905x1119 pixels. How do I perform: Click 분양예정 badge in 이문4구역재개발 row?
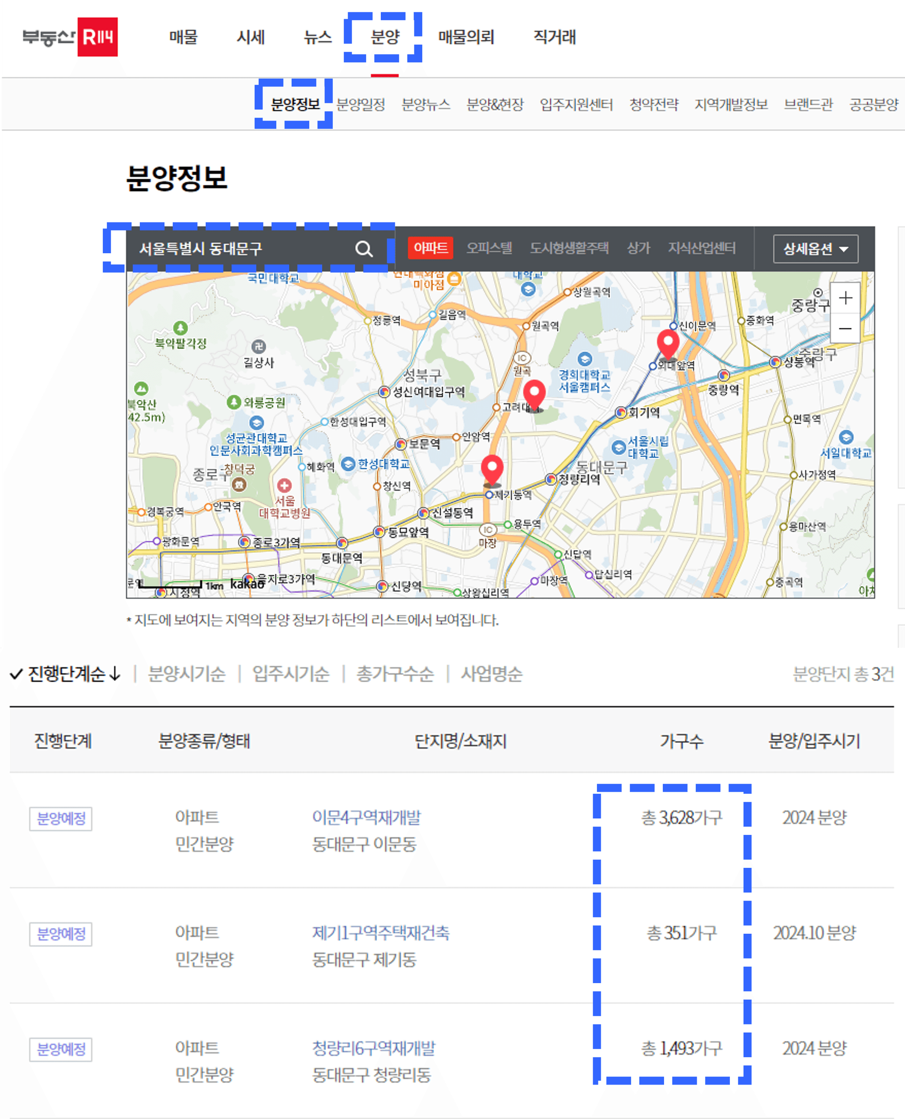pos(60,819)
